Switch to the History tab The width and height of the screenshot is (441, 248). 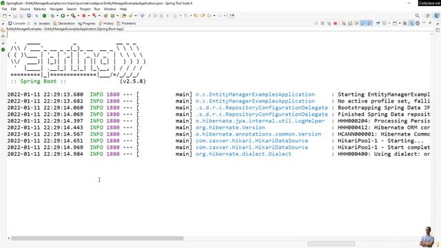tap(106, 23)
